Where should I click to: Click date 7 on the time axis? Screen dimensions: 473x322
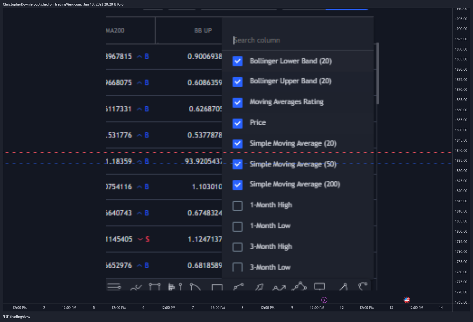tap(193, 308)
